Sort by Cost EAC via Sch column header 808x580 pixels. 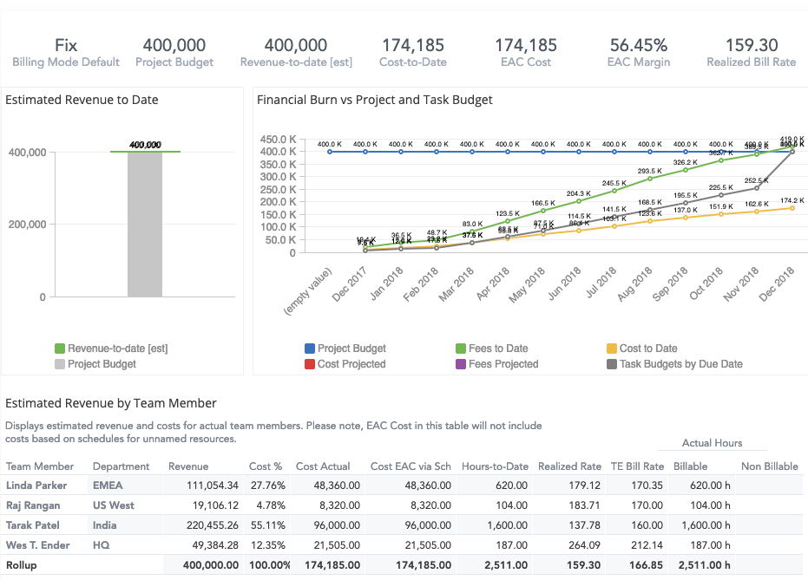(411, 466)
